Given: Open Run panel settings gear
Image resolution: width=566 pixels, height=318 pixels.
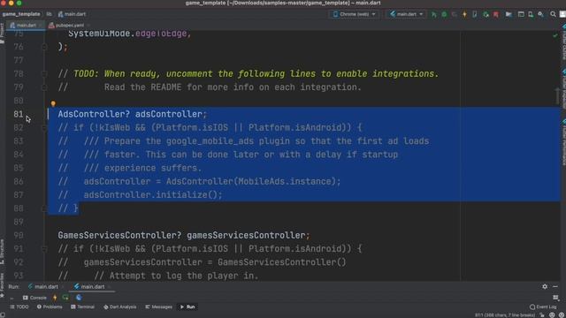Looking at the screenshot, I should tap(545, 286).
